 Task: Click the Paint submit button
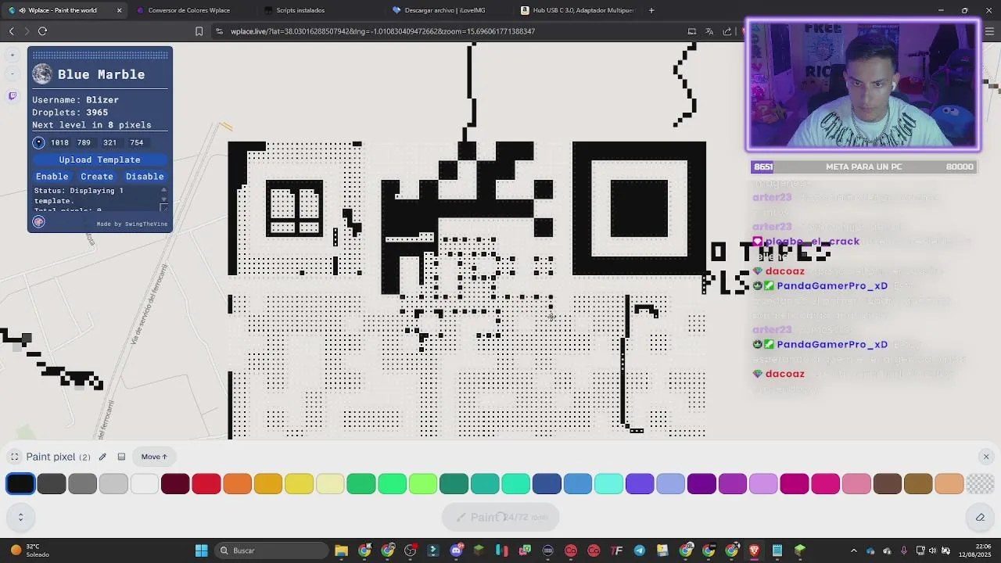coord(501,517)
